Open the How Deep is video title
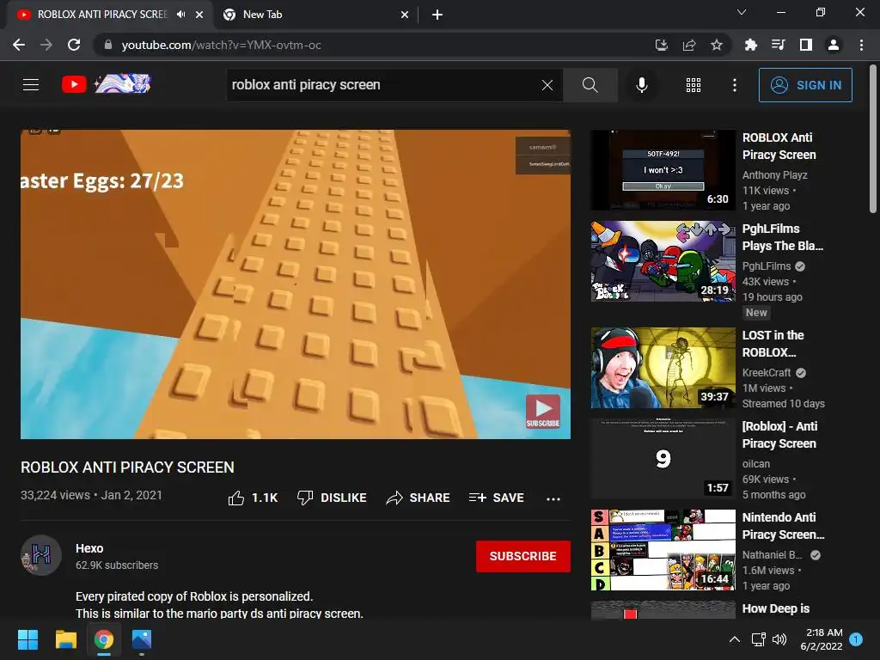The height and width of the screenshot is (660, 880). 776,608
